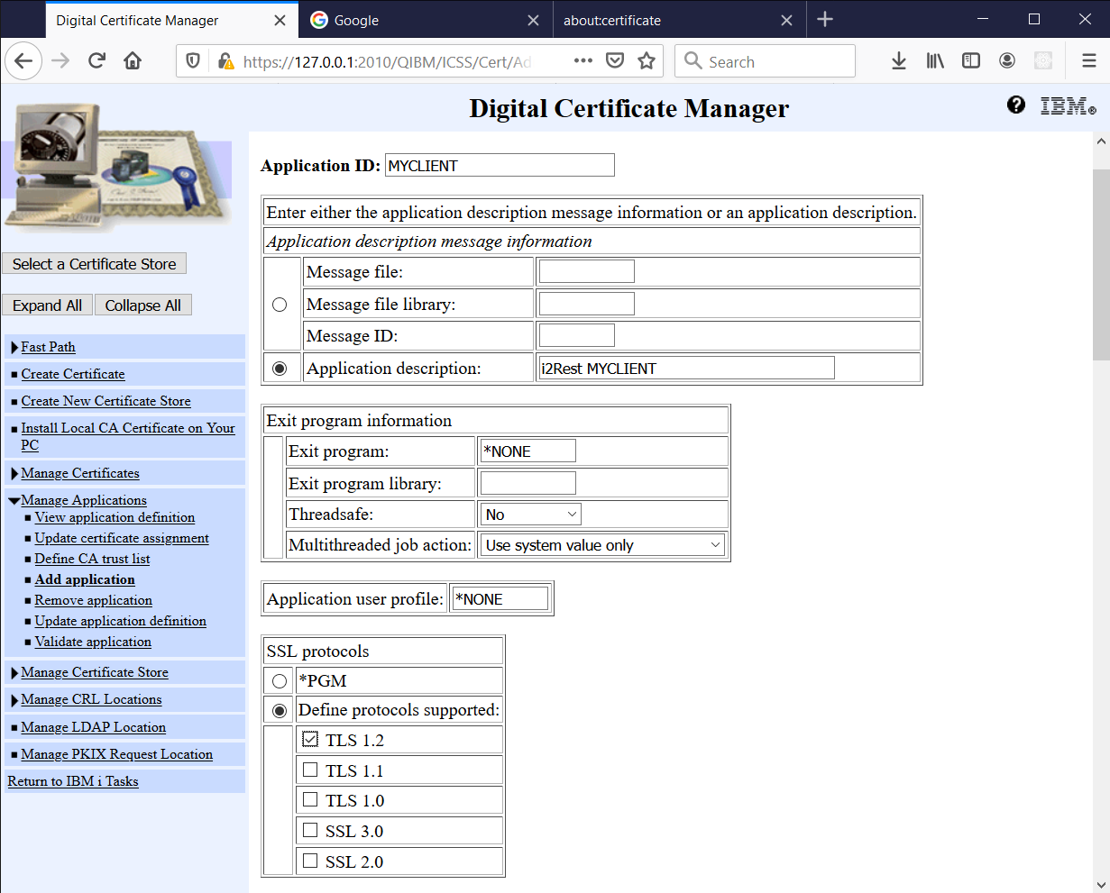Viewport: 1110px width, 893px height.
Task: Switch to the about:certificate tab
Action: 677,20
